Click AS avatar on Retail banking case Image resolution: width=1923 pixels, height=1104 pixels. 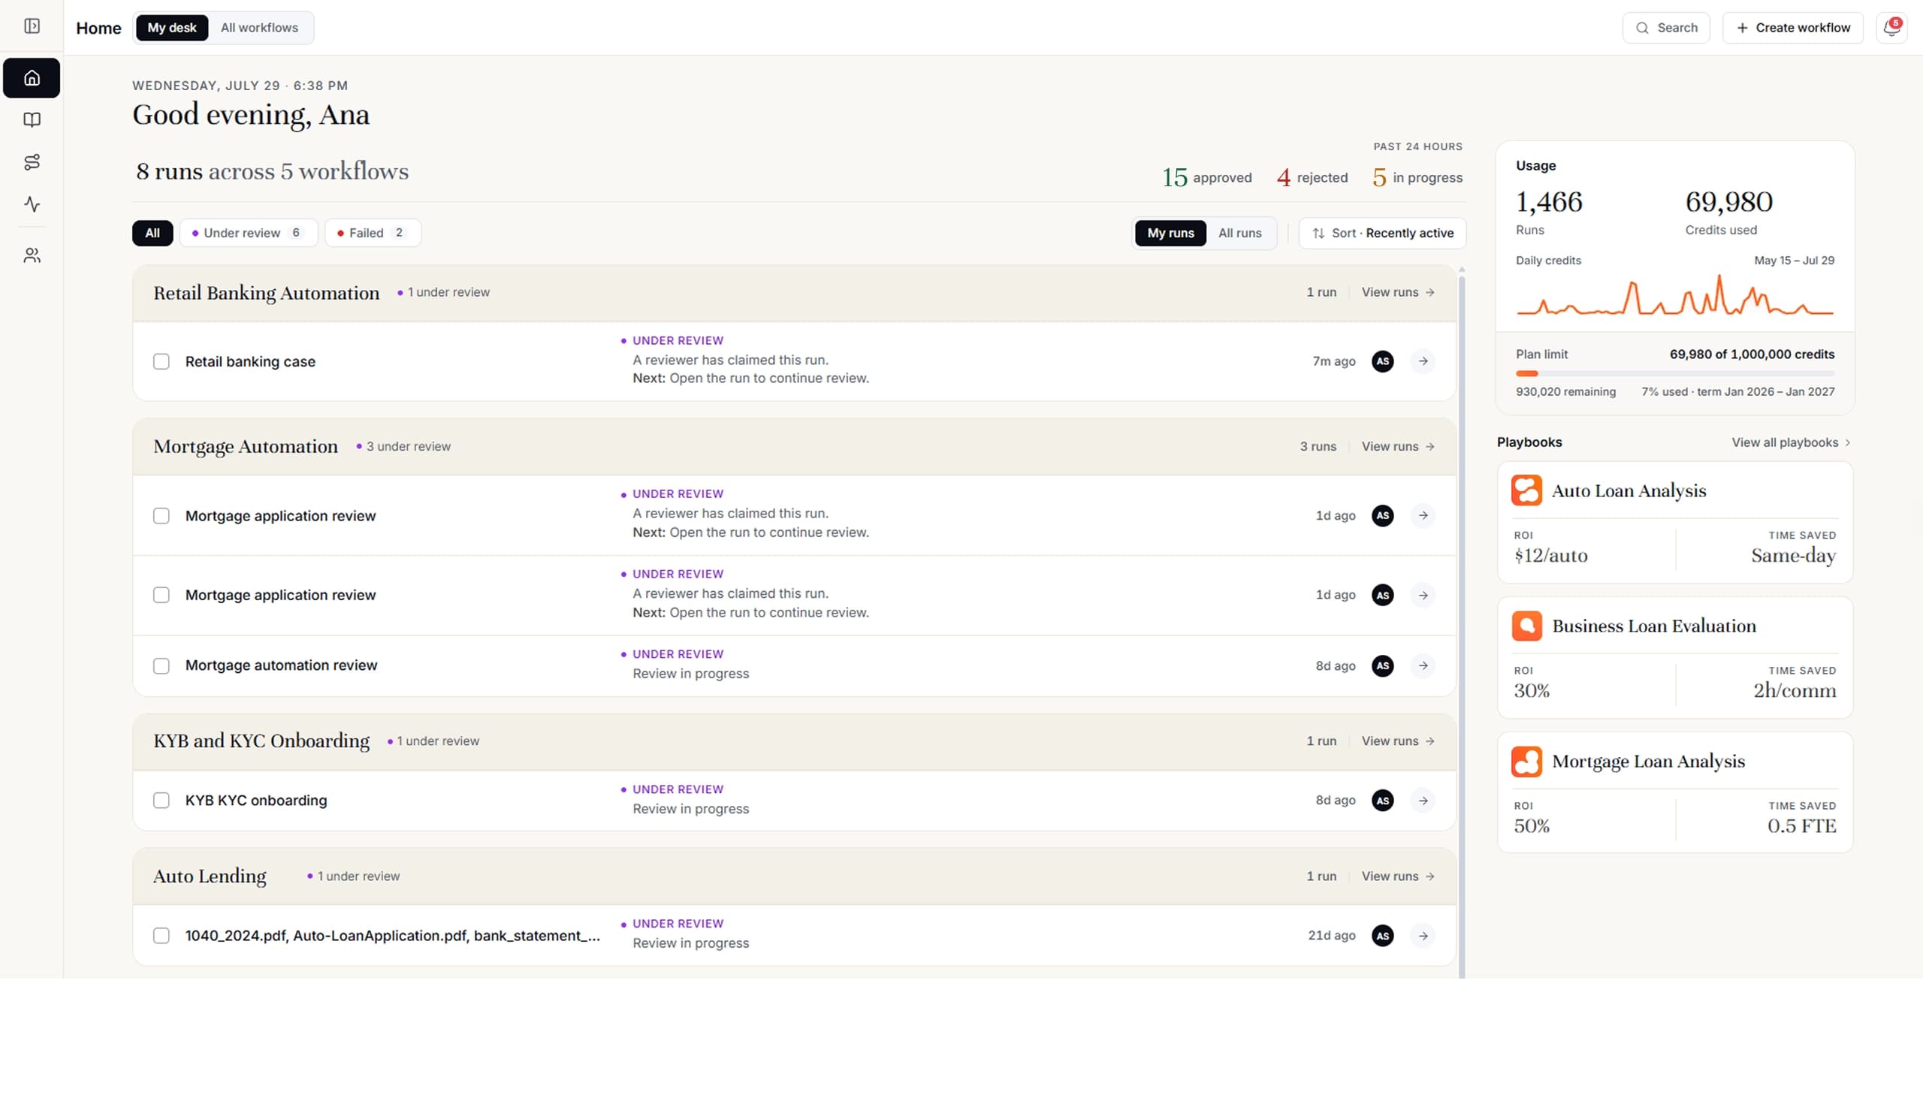(1382, 361)
